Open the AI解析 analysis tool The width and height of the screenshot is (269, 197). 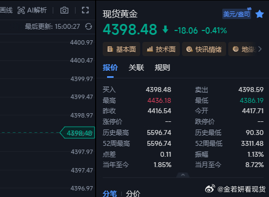(32, 10)
